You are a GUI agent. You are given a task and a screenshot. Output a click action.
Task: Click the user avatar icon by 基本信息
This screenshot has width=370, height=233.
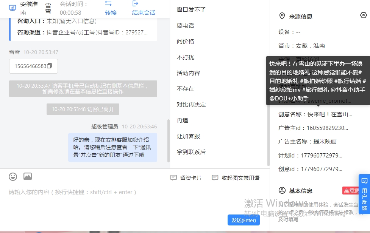coord(282,190)
